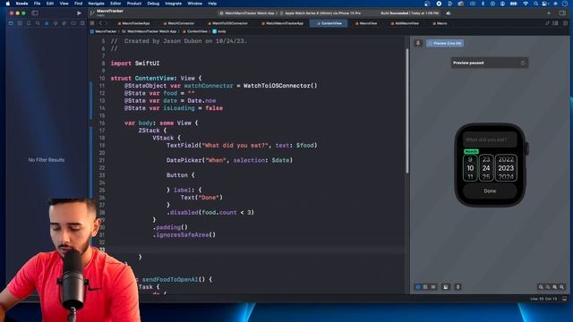
Task: Pin the preview with the pin icon
Action: click(x=418, y=44)
